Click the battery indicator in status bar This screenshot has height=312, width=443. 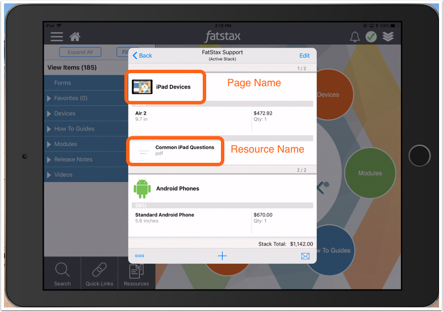click(394, 26)
